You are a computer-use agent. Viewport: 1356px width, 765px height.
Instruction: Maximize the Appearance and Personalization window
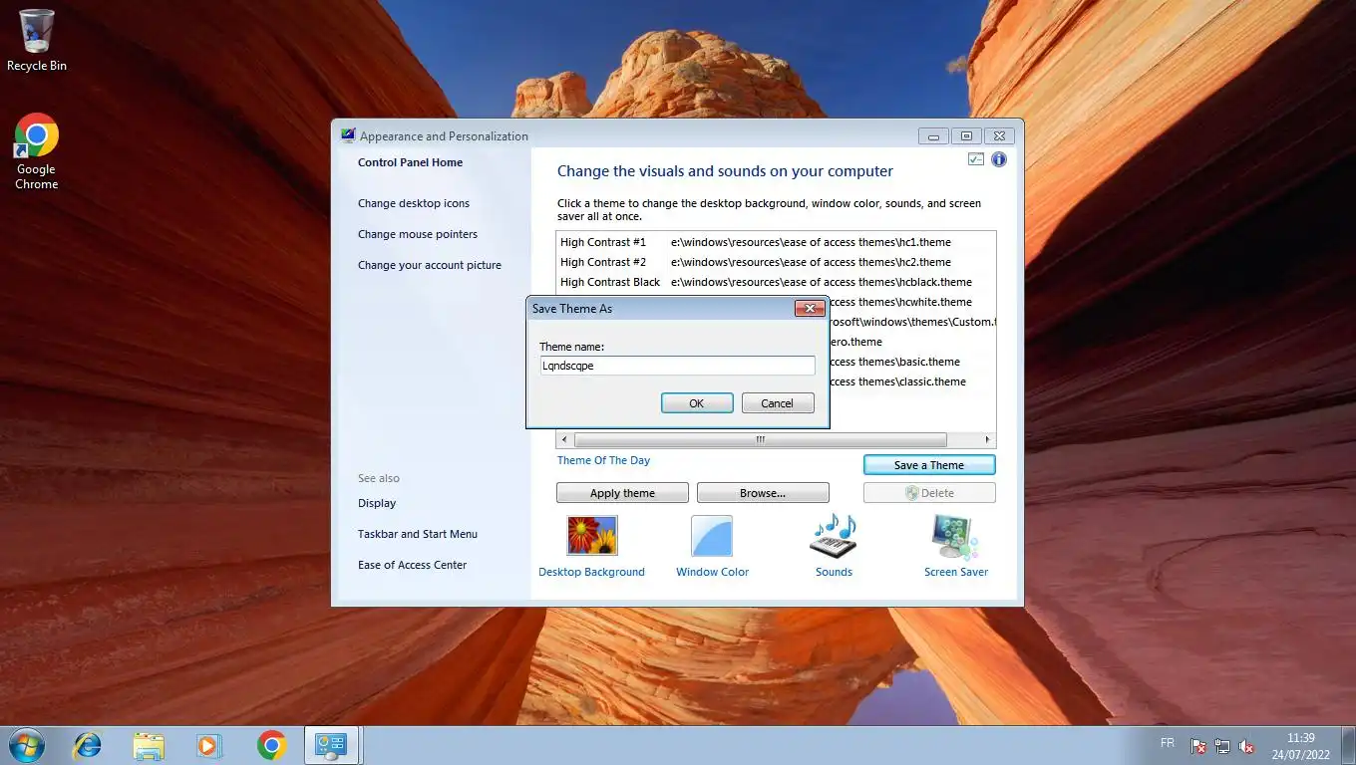pos(966,135)
